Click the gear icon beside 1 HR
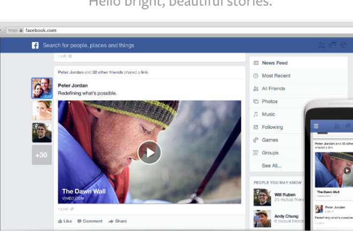This screenshot has width=353, height=231. pos(70,56)
